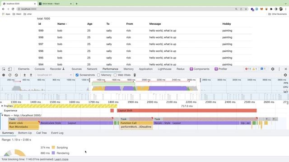Open the Apps bookmarks shortcut
The width and height of the screenshot is (289, 162).
(x=6, y=14)
